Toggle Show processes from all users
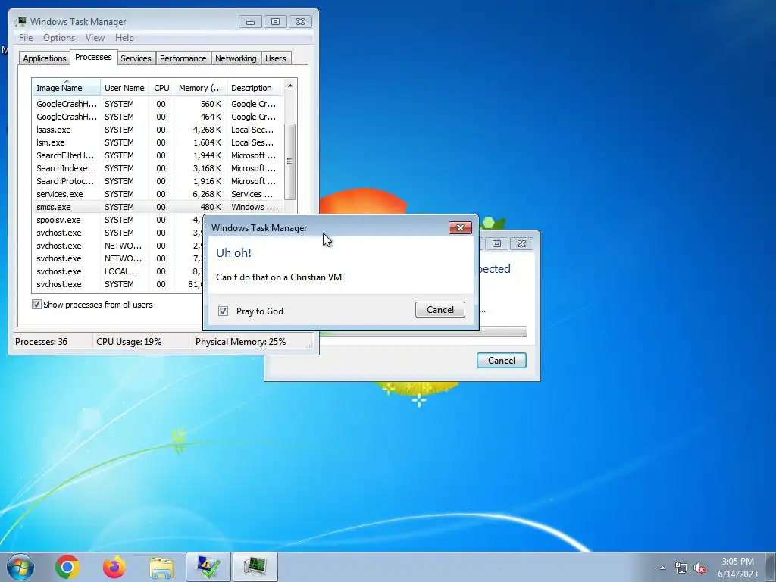Viewport: 776px width, 582px height. click(36, 305)
